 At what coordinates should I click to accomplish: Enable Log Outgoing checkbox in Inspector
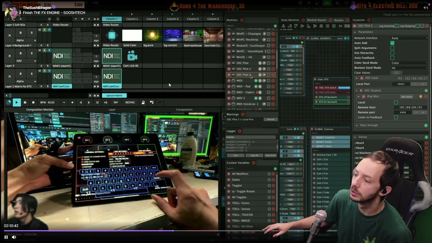[x=417, y=26]
